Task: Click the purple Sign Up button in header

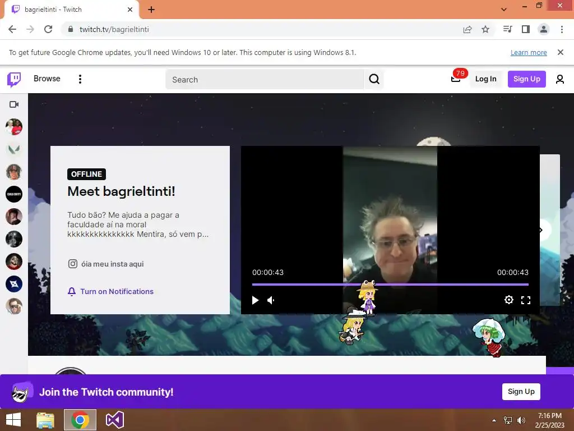Action: [526, 79]
